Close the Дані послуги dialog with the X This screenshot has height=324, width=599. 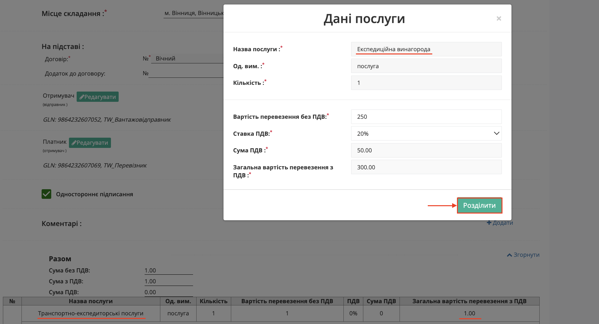point(499,18)
